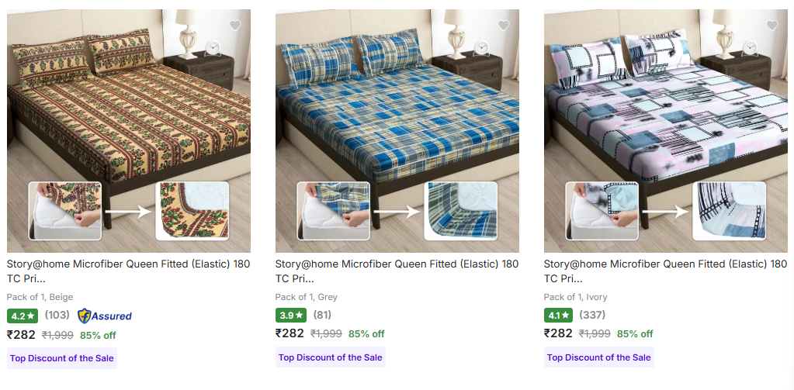Open the beige floral bedsheet product image

(x=129, y=130)
